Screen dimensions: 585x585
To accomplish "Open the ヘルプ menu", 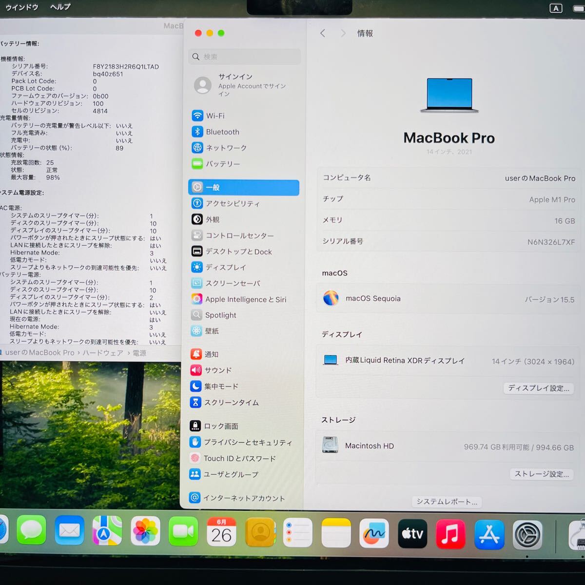I will (60, 7).
